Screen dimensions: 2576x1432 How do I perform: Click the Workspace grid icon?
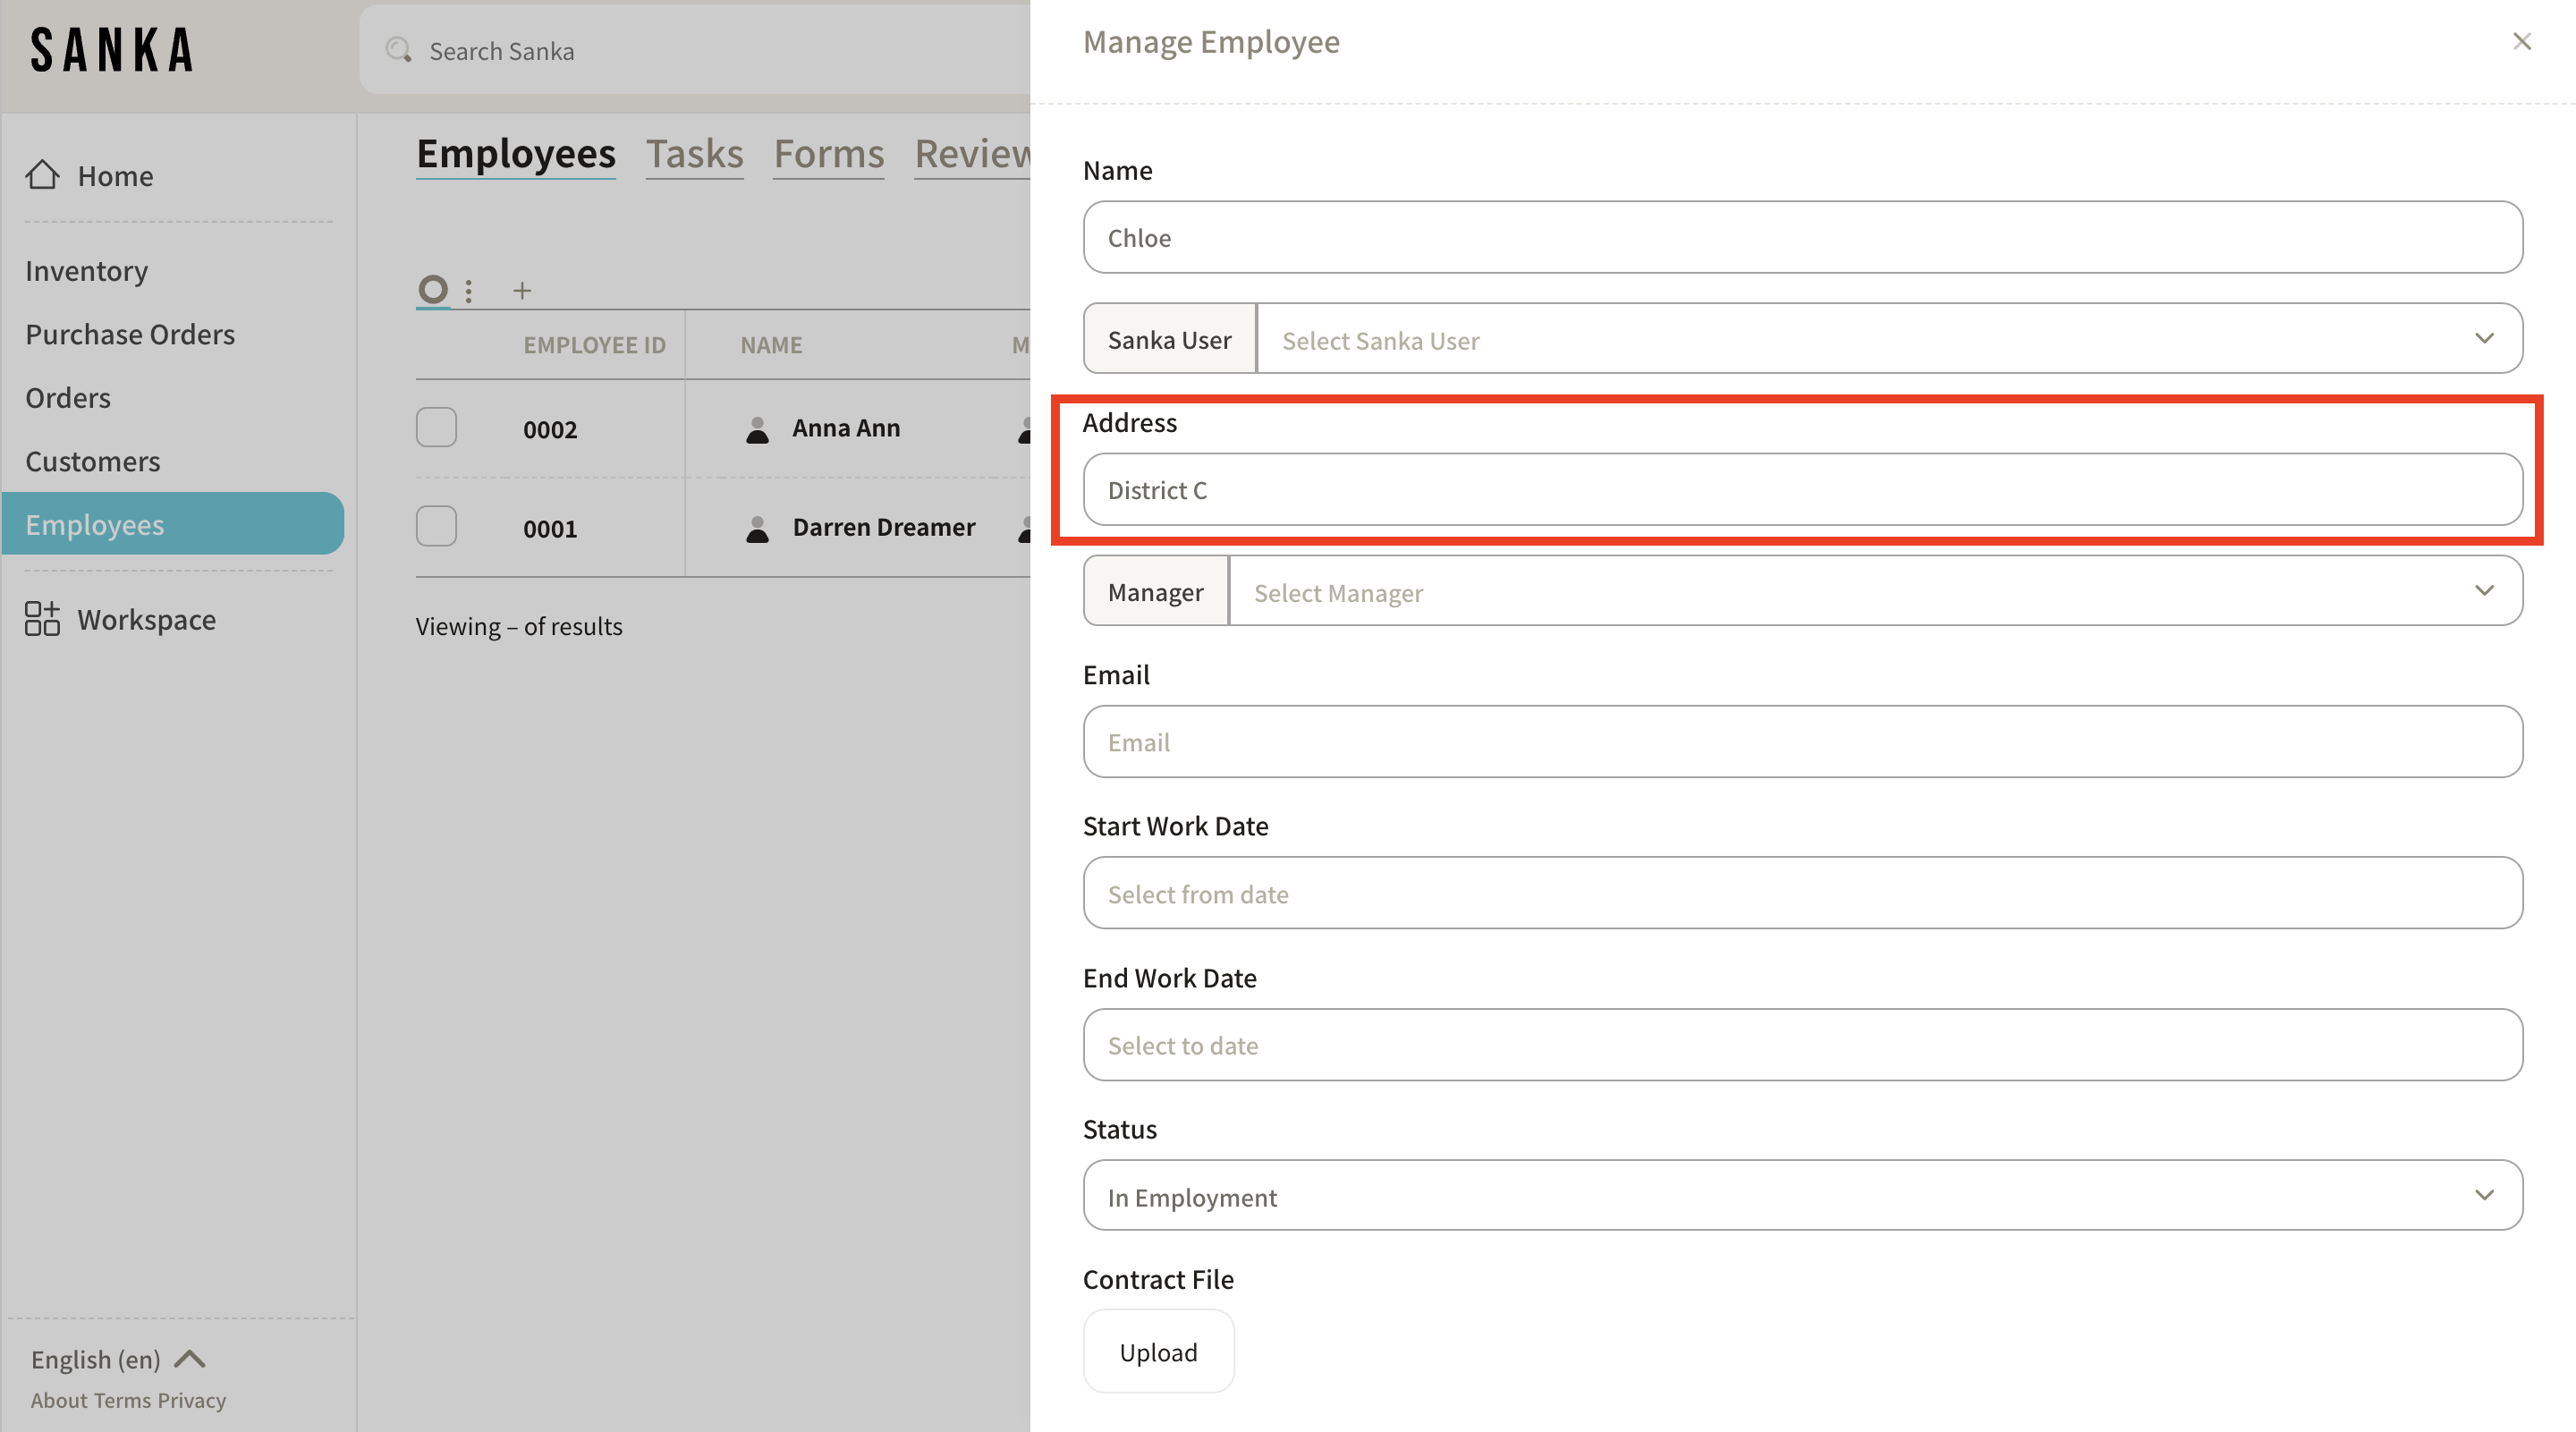(42, 619)
